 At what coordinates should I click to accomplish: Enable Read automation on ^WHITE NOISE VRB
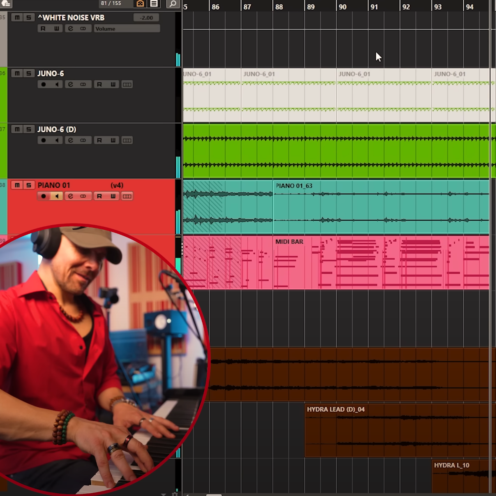tap(43, 29)
